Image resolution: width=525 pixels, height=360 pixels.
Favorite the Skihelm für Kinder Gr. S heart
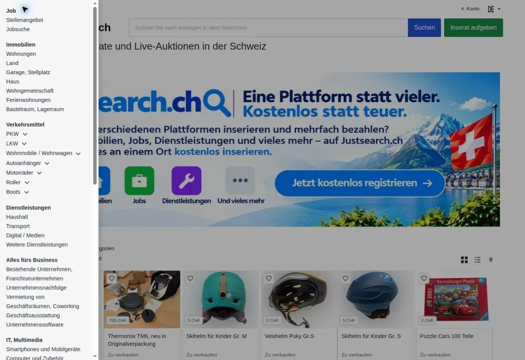click(x=346, y=279)
